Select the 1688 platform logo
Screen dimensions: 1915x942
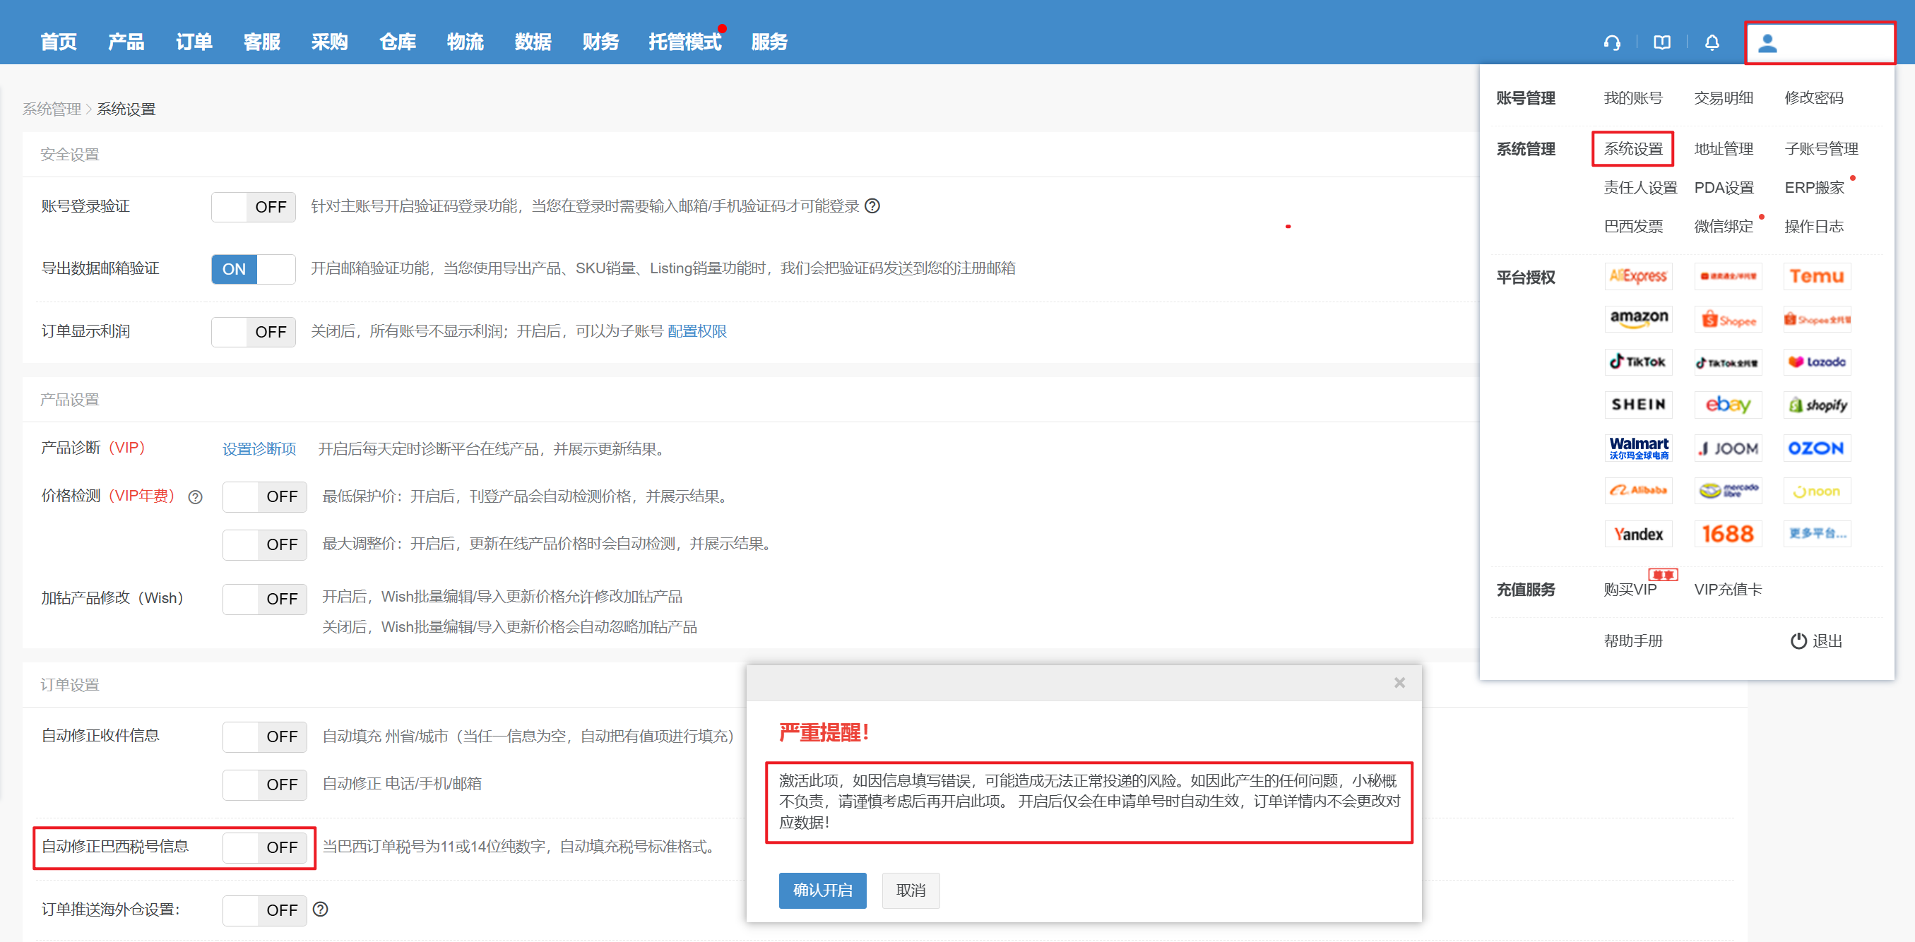(1727, 533)
